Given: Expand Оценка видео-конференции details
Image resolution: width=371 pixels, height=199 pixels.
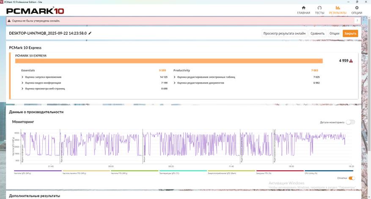Looking at the screenshot, I should click(x=22, y=83).
